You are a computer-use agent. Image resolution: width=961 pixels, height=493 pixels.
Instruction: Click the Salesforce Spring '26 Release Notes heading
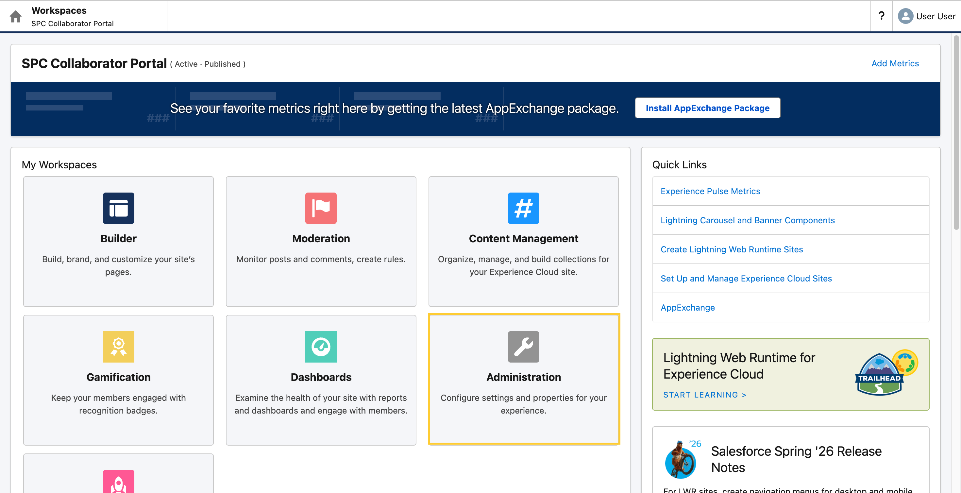[796, 459]
